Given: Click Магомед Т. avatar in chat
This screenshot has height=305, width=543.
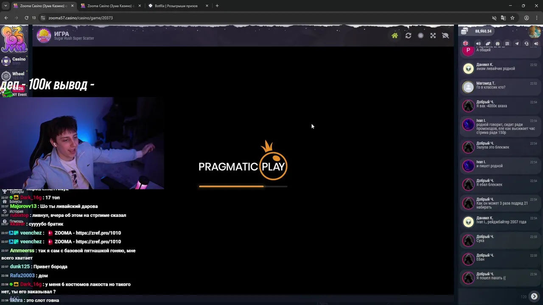Looking at the screenshot, I should [468, 87].
